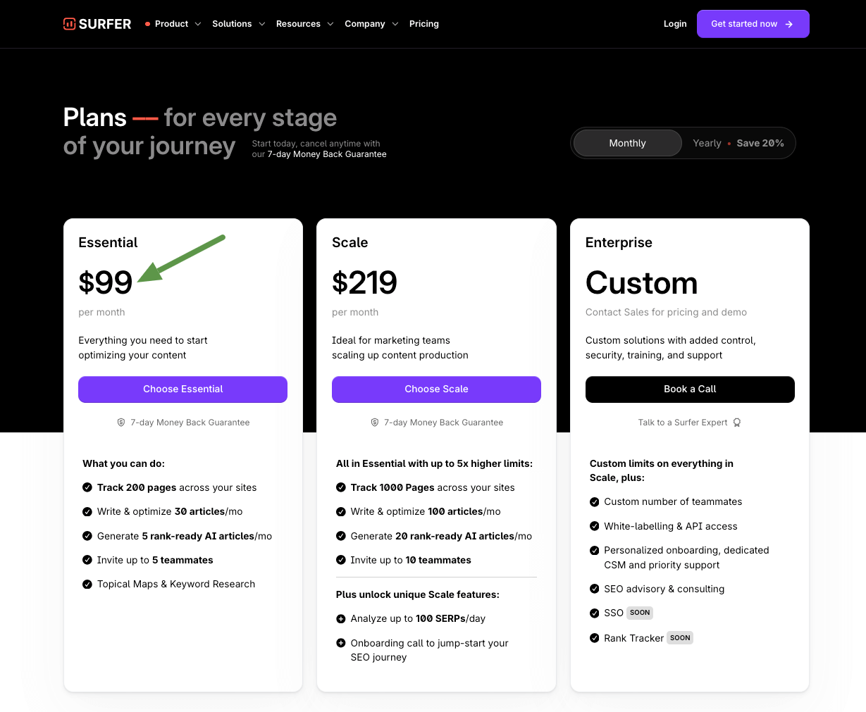
Task: Click checkmark beside Write & optimize 30 articles
Action: [87, 511]
